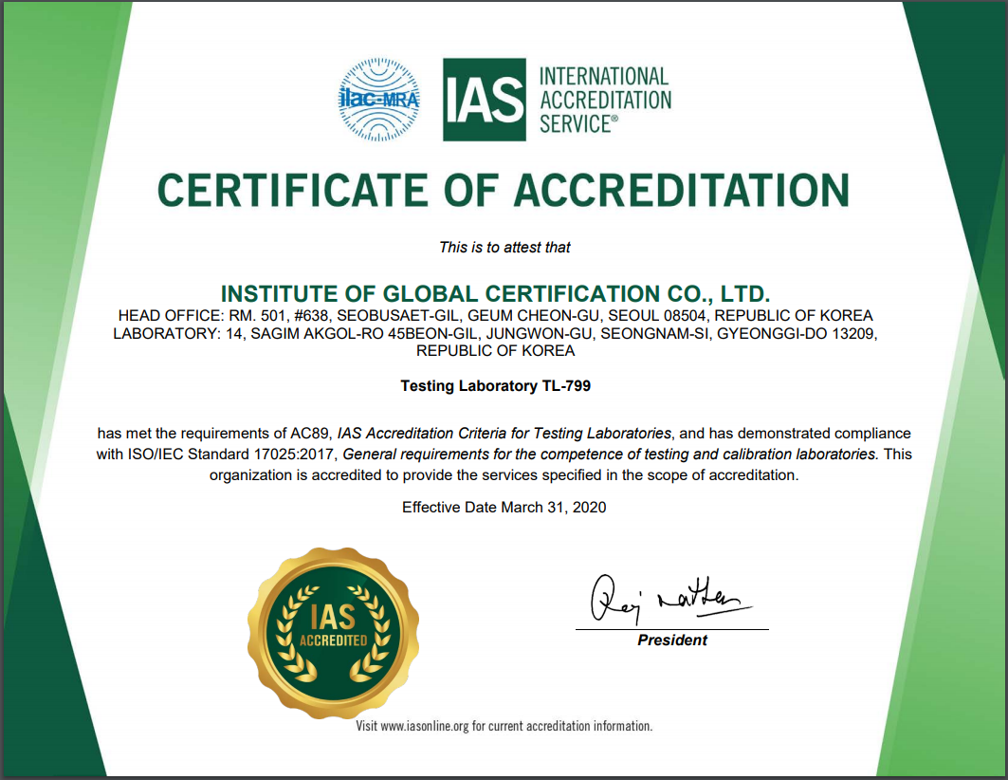
Task: Click the President label under signature
Action: pos(671,640)
